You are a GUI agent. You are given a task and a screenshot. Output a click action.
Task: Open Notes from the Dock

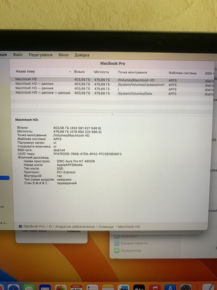click(x=108, y=288)
